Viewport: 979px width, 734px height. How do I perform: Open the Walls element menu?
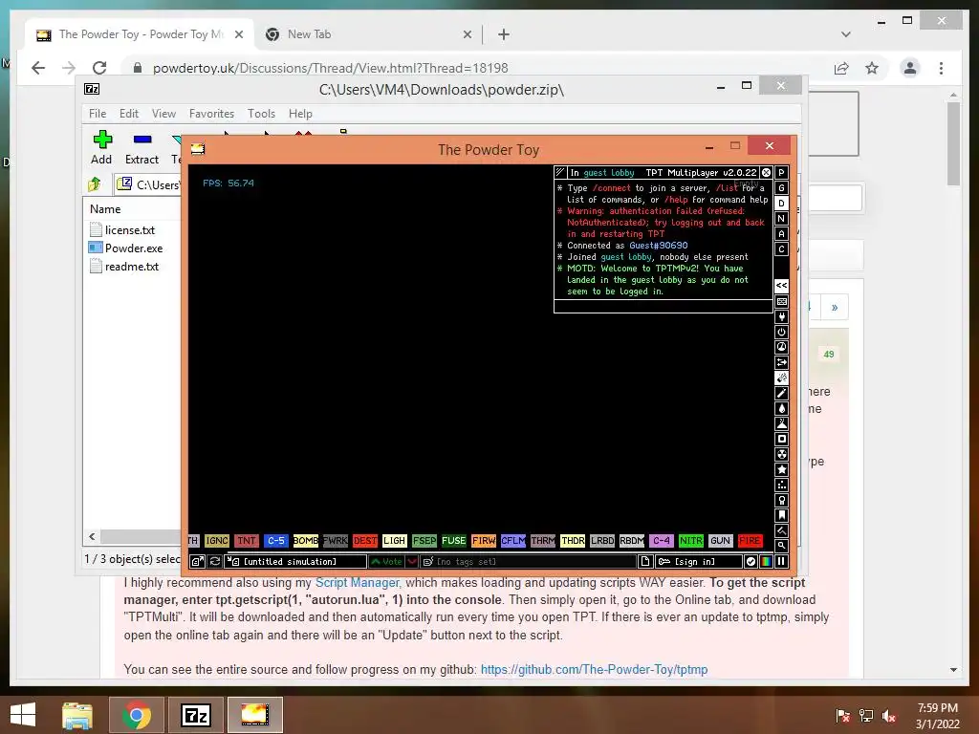point(781,301)
